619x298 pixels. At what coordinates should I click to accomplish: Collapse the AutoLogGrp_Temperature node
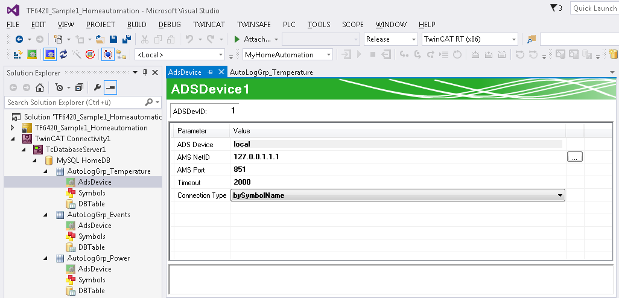point(45,171)
